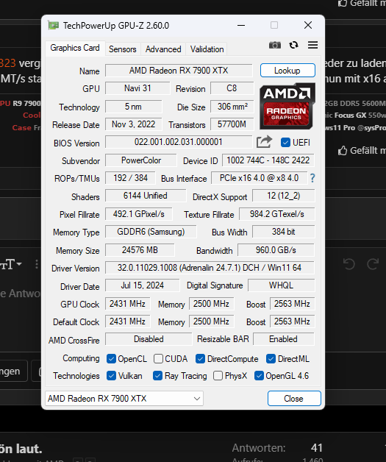The width and height of the screenshot is (386, 462).
Task: Toggle the Ray Tracing checkbox
Action: [x=157, y=376]
